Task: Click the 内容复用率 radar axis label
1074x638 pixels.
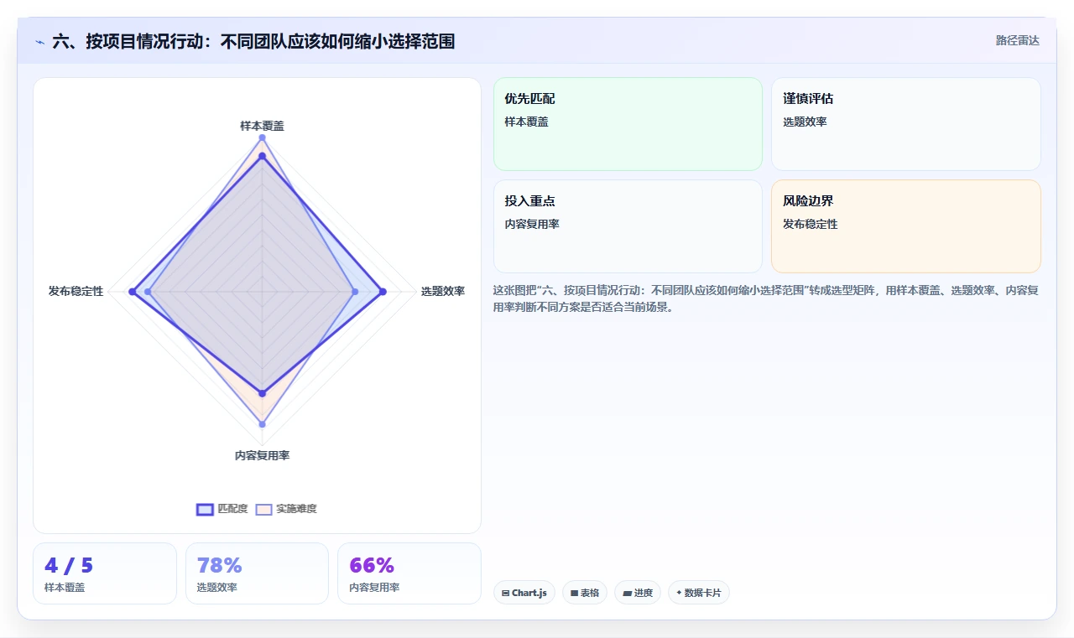Action: (262, 455)
